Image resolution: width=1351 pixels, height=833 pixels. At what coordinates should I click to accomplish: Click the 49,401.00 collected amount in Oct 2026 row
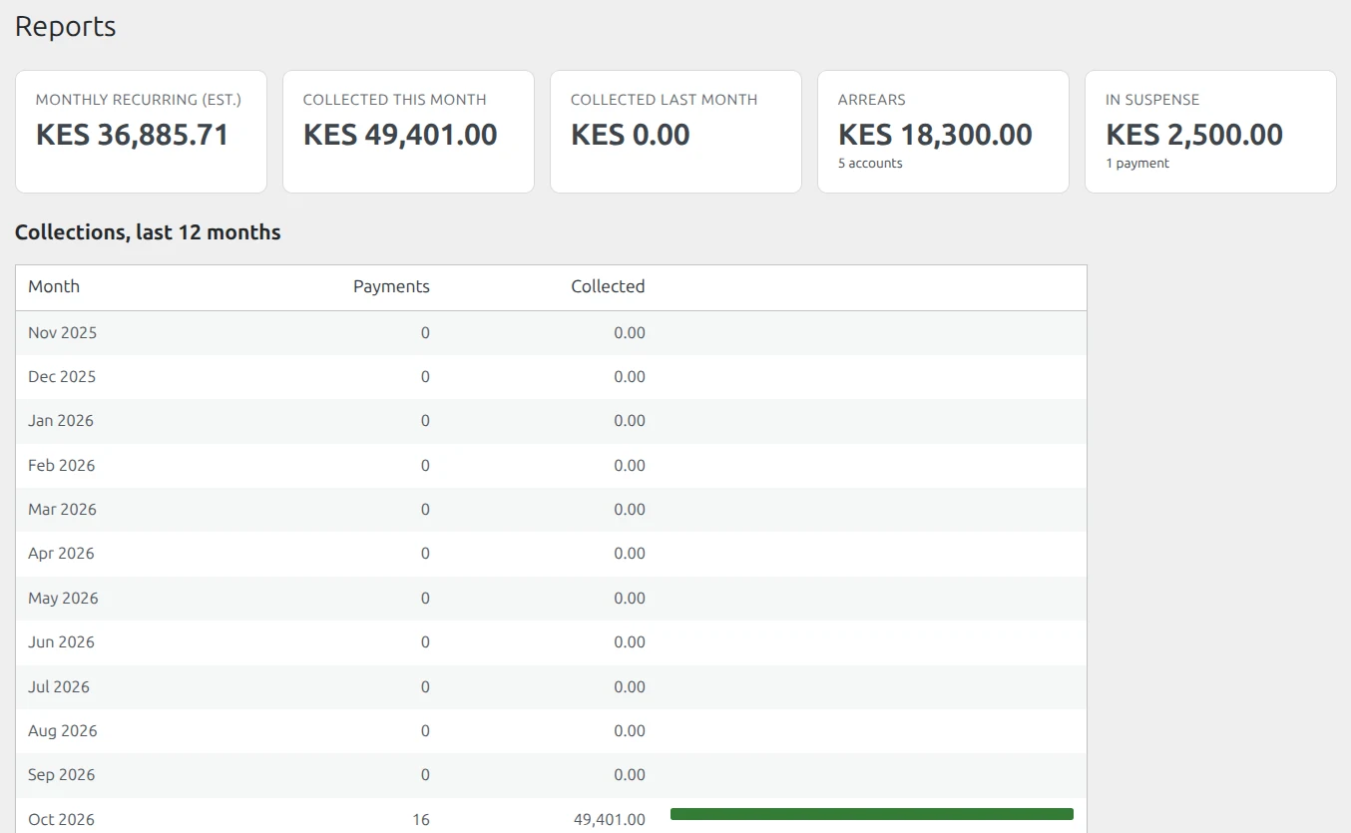610,820
